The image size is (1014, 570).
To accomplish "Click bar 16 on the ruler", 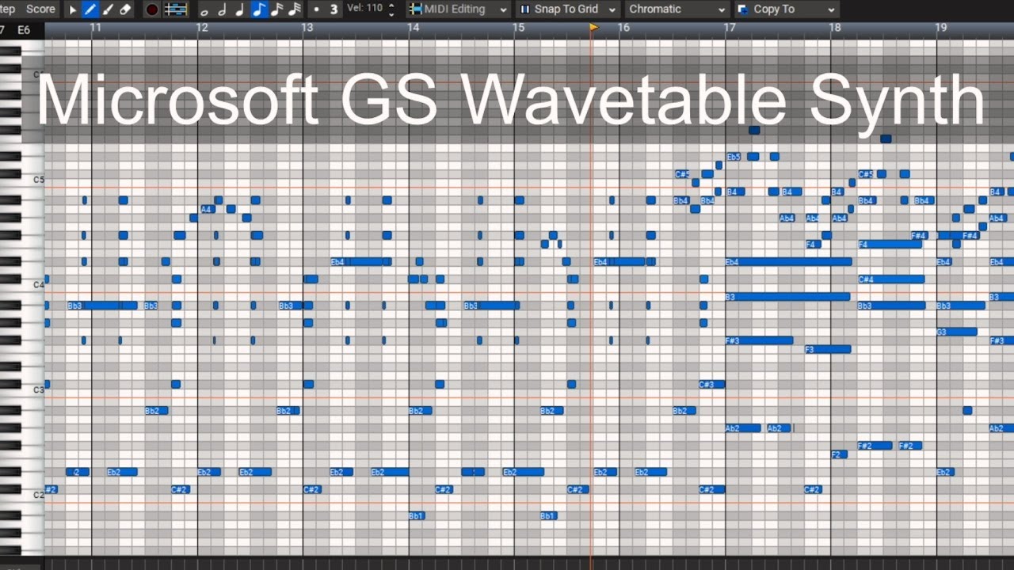I will click(x=623, y=28).
